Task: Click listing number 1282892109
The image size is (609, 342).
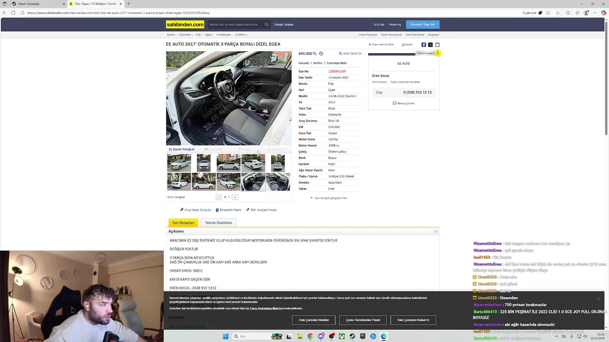Action: 337,71
